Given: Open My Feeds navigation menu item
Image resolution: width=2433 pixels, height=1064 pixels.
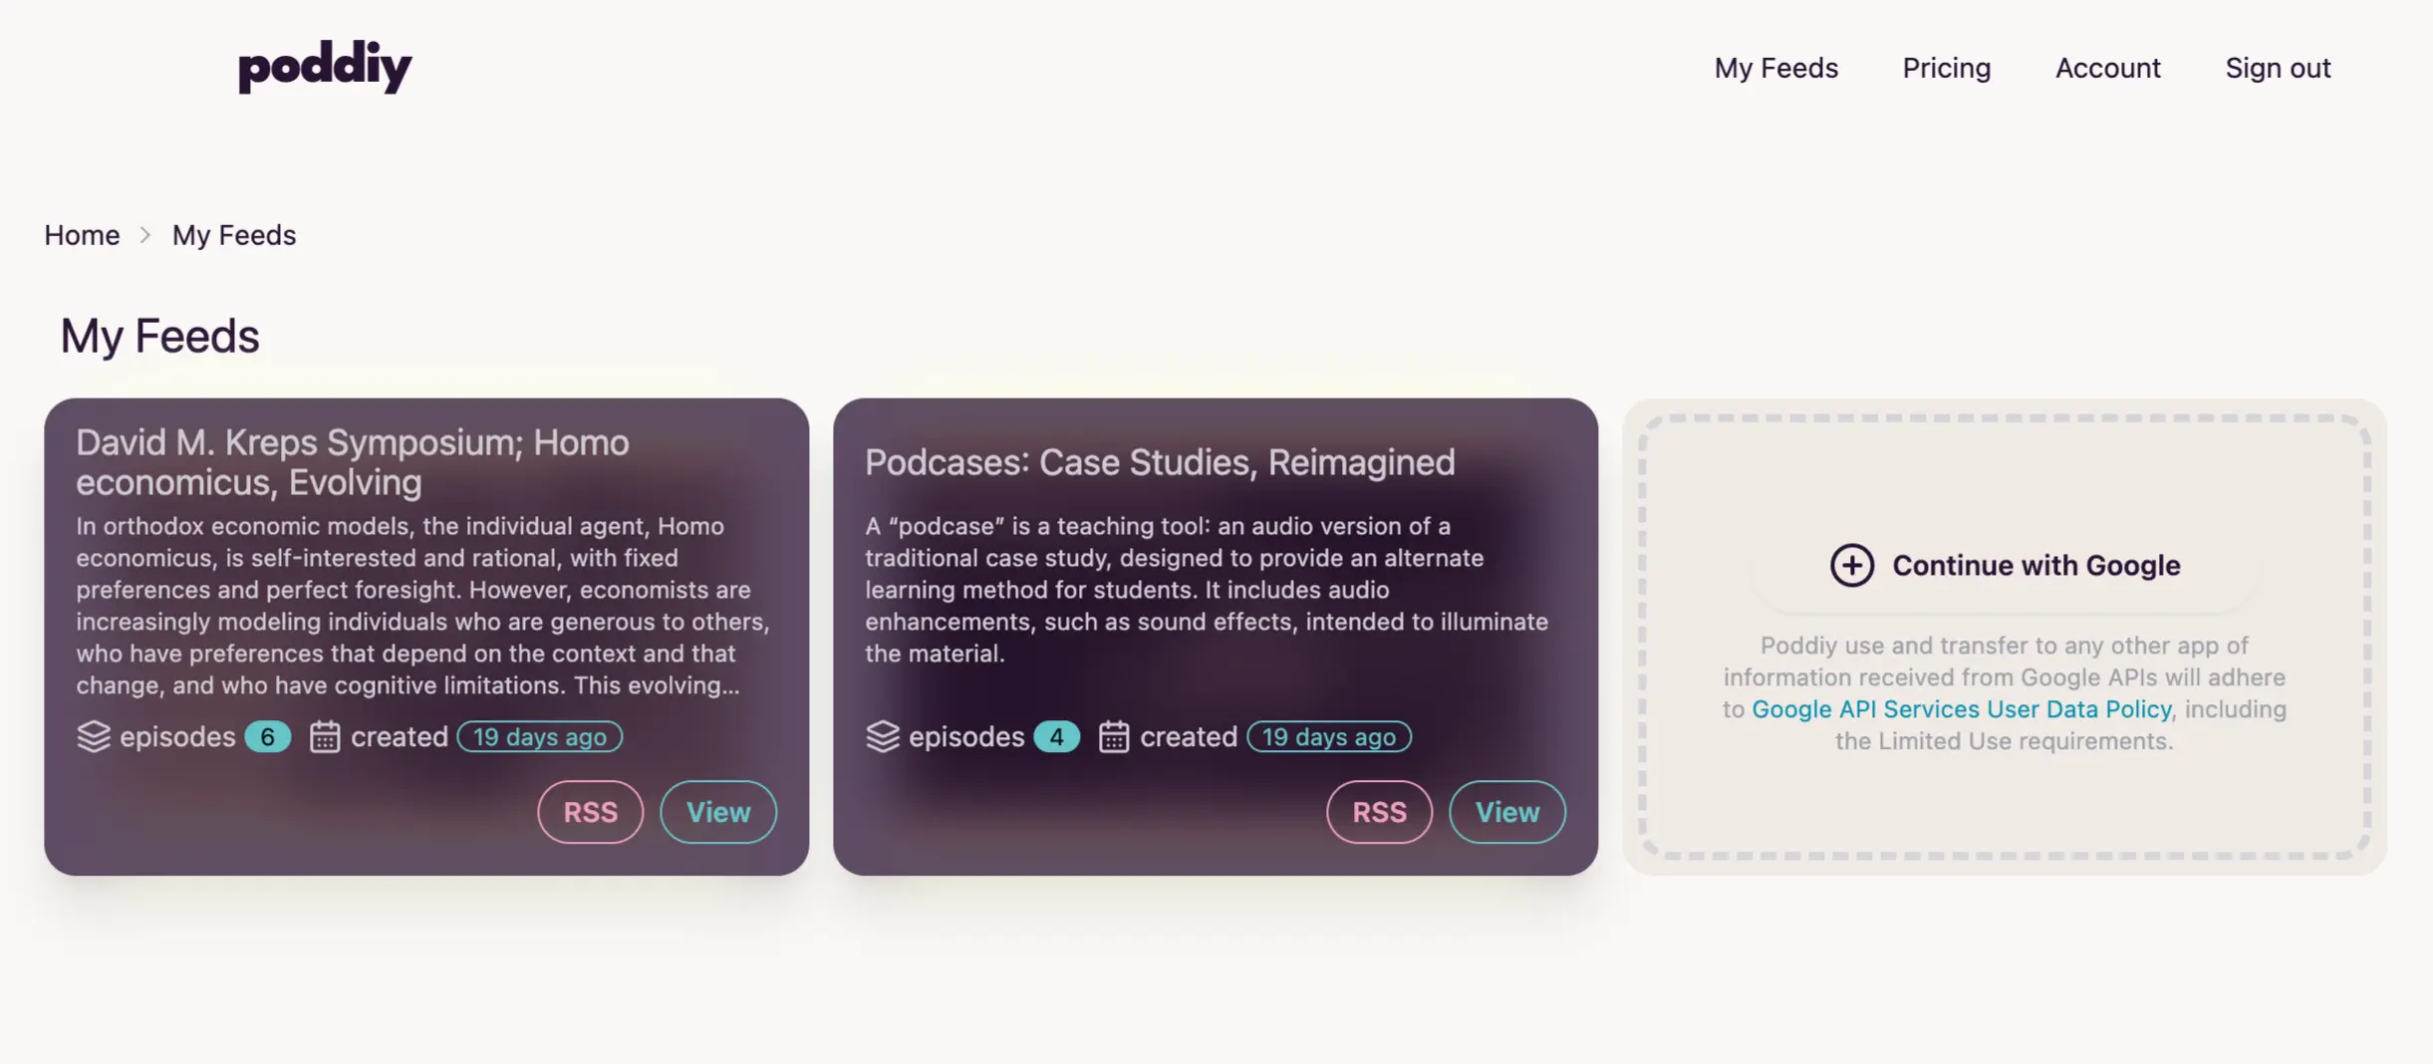Looking at the screenshot, I should [x=1775, y=68].
